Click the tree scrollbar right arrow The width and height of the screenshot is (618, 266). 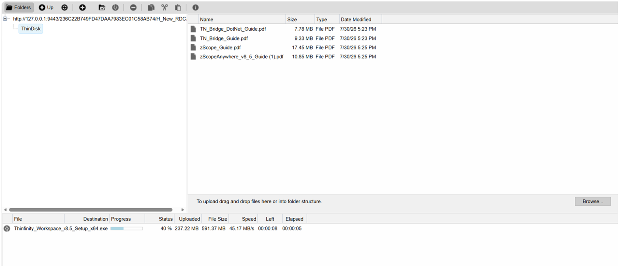pos(183,210)
